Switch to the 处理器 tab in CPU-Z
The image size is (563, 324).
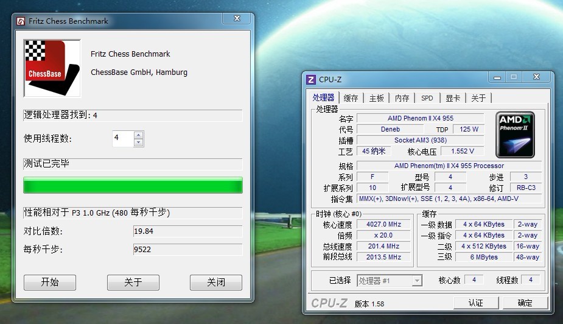pyautogui.click(x=324, y=97)
